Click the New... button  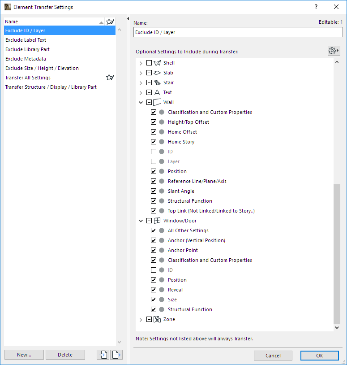click(24, 355)
